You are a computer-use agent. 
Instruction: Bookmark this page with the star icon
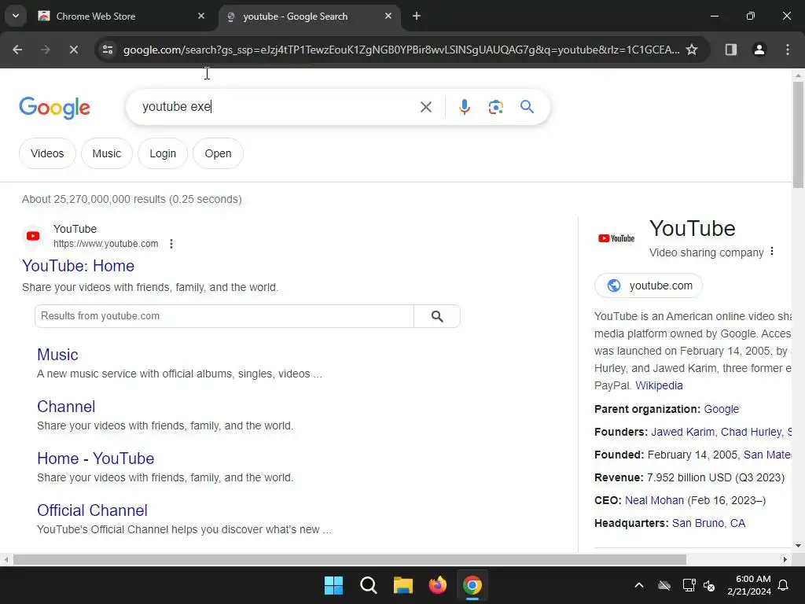pyautogui.click(x=692, y=50)
